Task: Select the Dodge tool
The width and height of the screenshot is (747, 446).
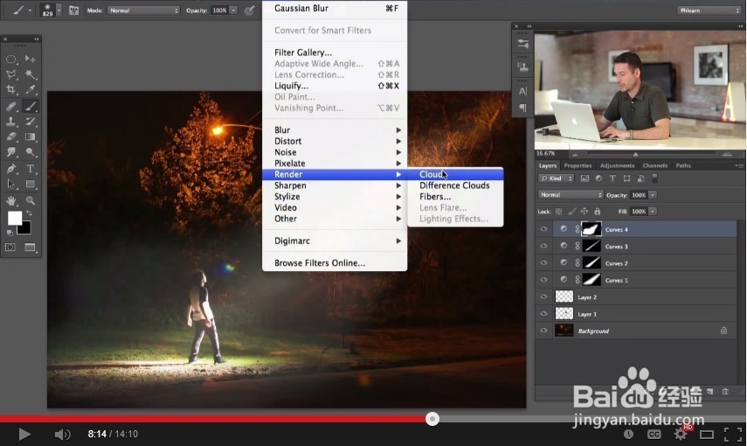Action: [x=30, y=152]
